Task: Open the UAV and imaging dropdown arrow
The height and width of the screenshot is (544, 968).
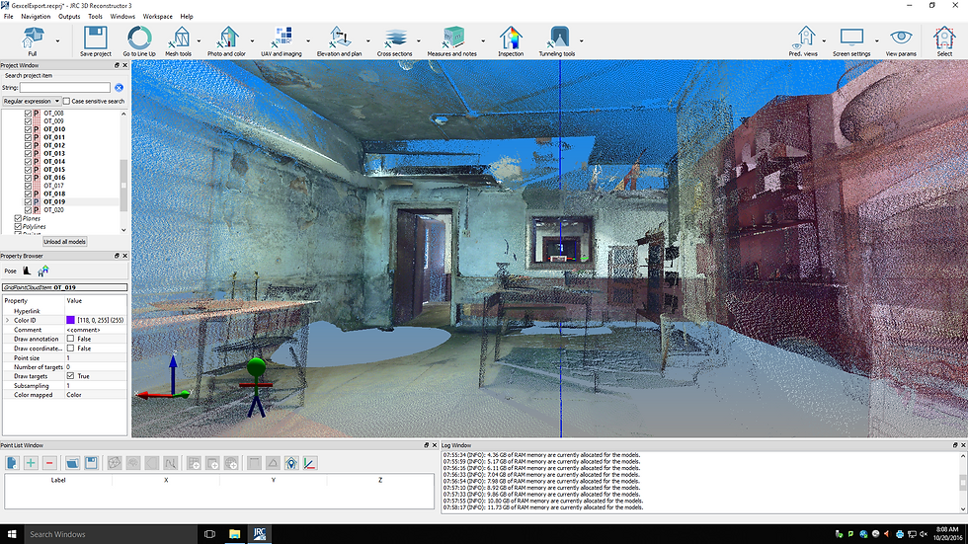Action: click(x=308, y=41)
